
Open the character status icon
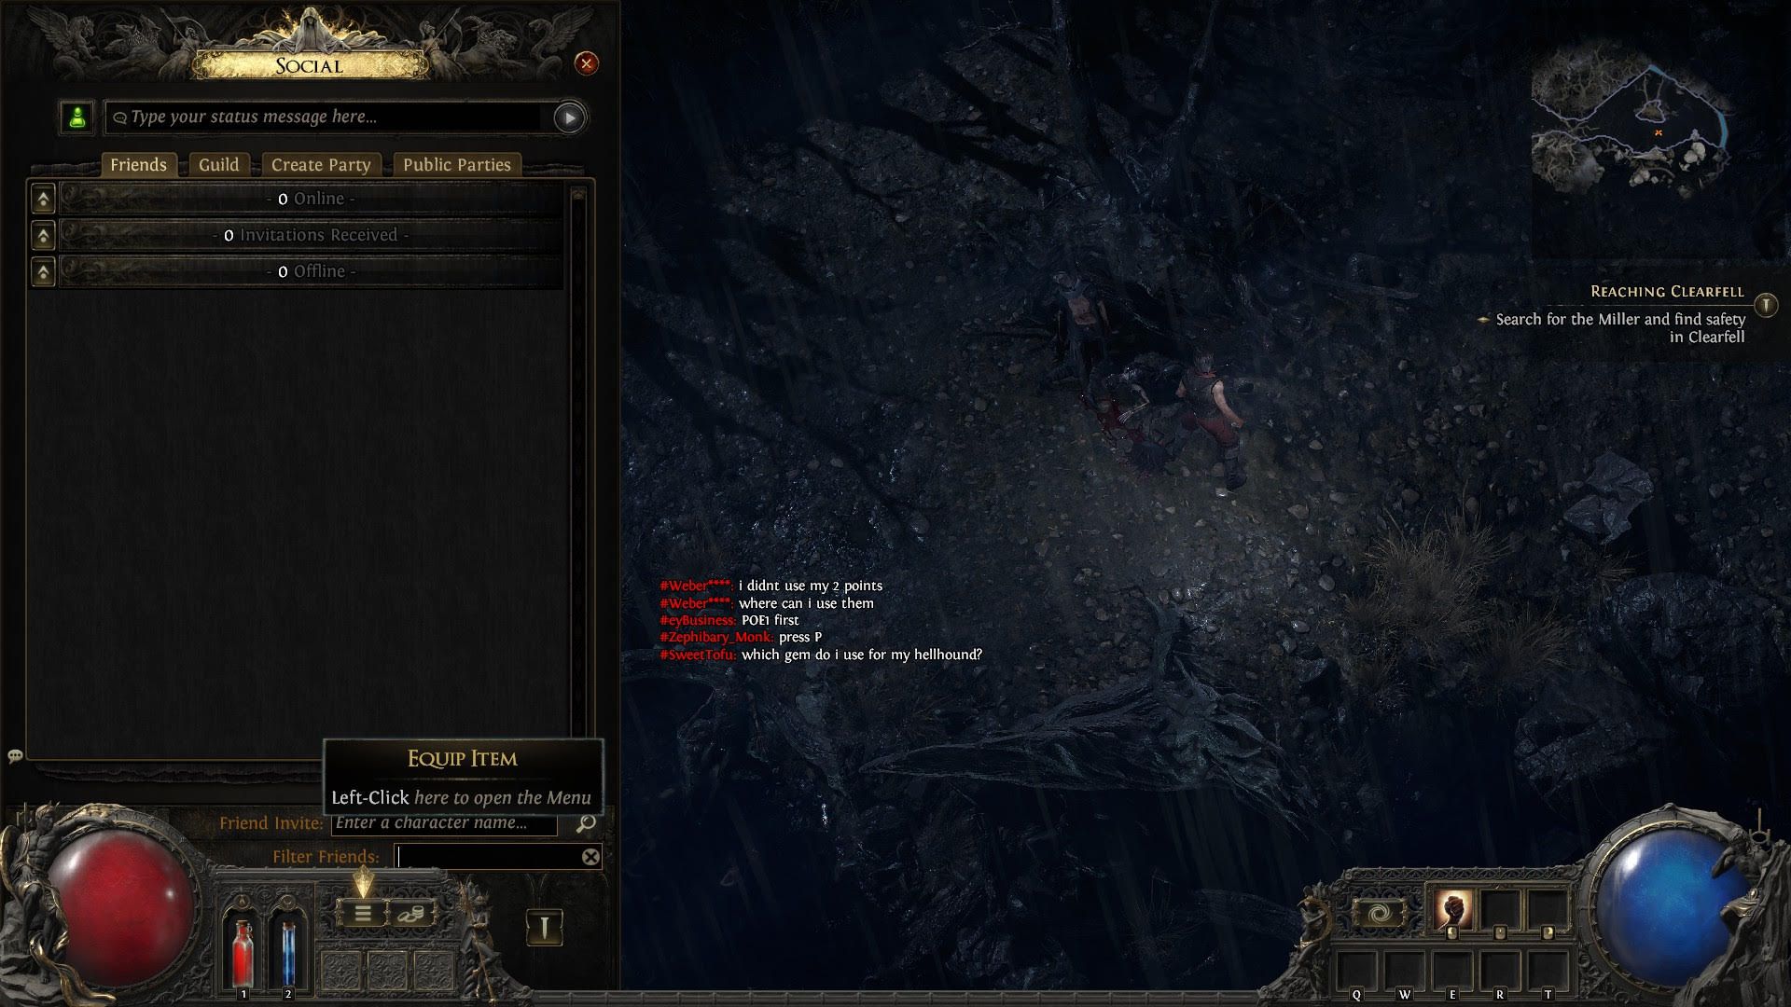pos(77,116)
